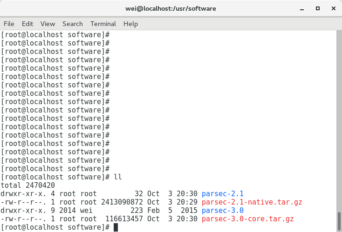Viewport: 342px width, 232px height.
Task: Click the file size 116613457
Action: pos(124,219)
